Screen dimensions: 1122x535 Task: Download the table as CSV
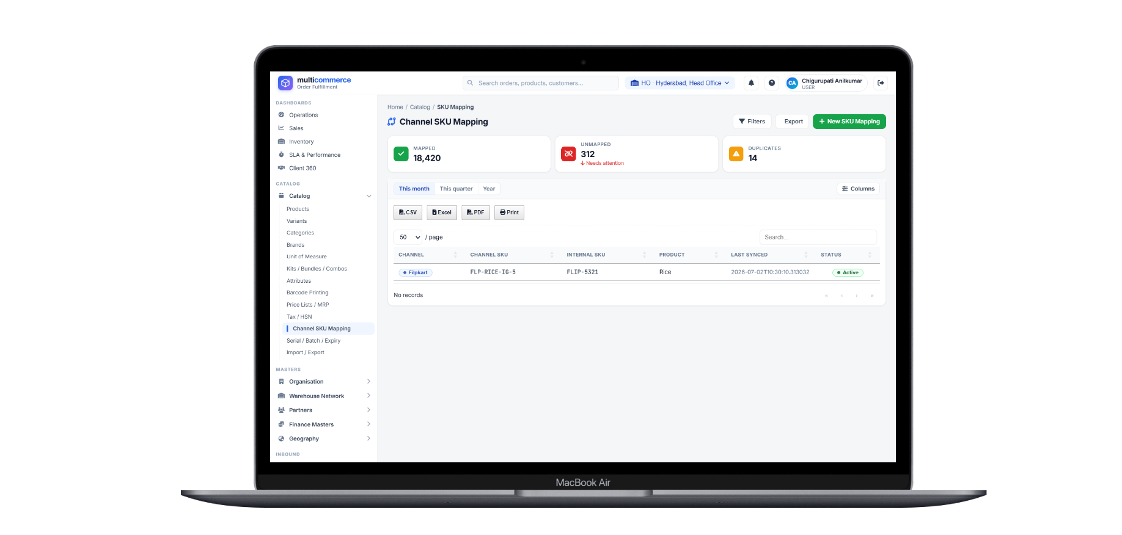408,213
